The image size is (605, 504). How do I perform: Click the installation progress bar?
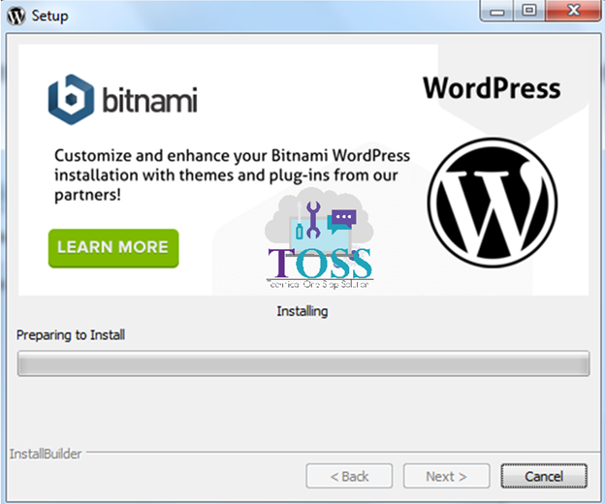tap(303, 363)
